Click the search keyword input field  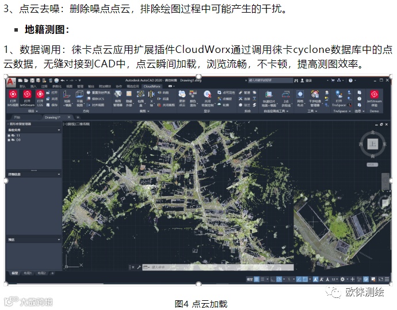tap(270, 80)
